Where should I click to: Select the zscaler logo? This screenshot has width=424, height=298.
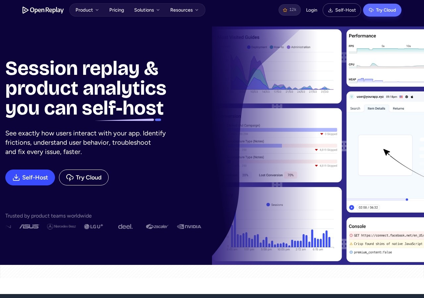pos(157,226)
